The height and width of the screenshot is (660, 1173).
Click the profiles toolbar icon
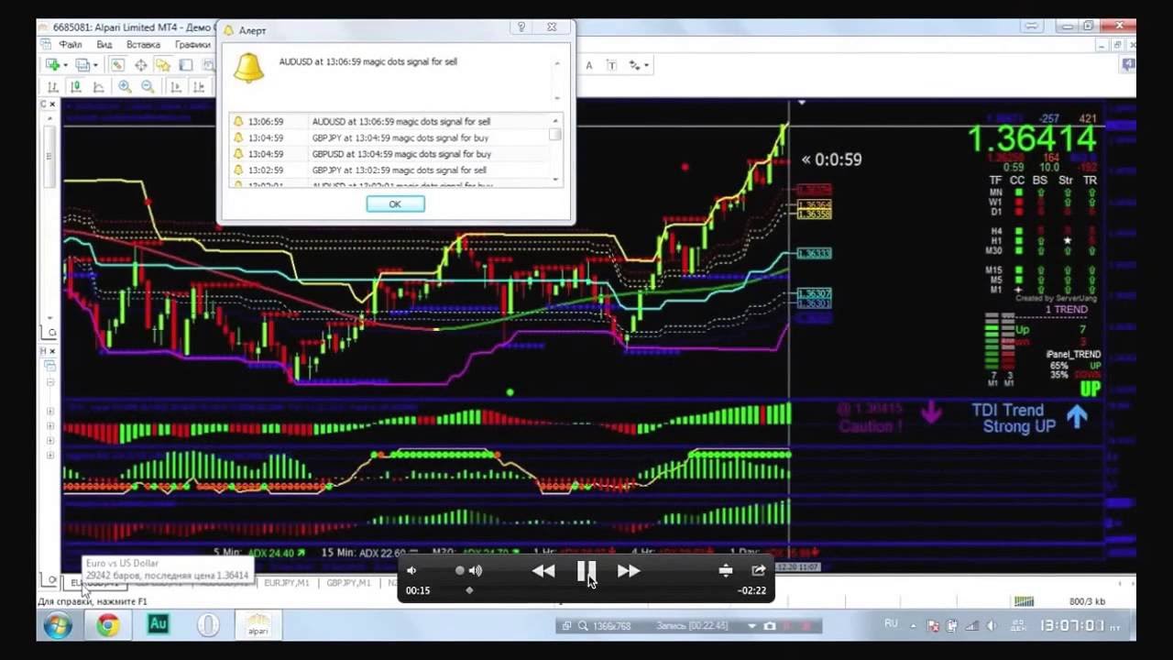pyautogui.click(x=82, y=65)
